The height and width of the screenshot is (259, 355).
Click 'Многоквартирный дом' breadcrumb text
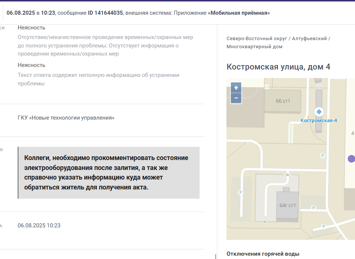tap(254, 47)
